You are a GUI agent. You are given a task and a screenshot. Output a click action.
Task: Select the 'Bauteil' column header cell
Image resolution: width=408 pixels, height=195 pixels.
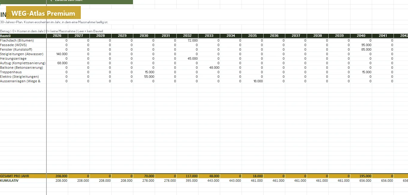click(23, 36)
